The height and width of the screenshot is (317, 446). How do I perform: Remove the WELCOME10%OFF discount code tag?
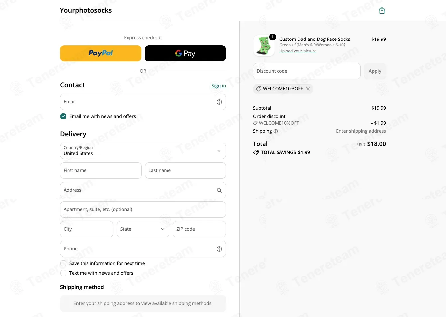[x=308, y=89]
